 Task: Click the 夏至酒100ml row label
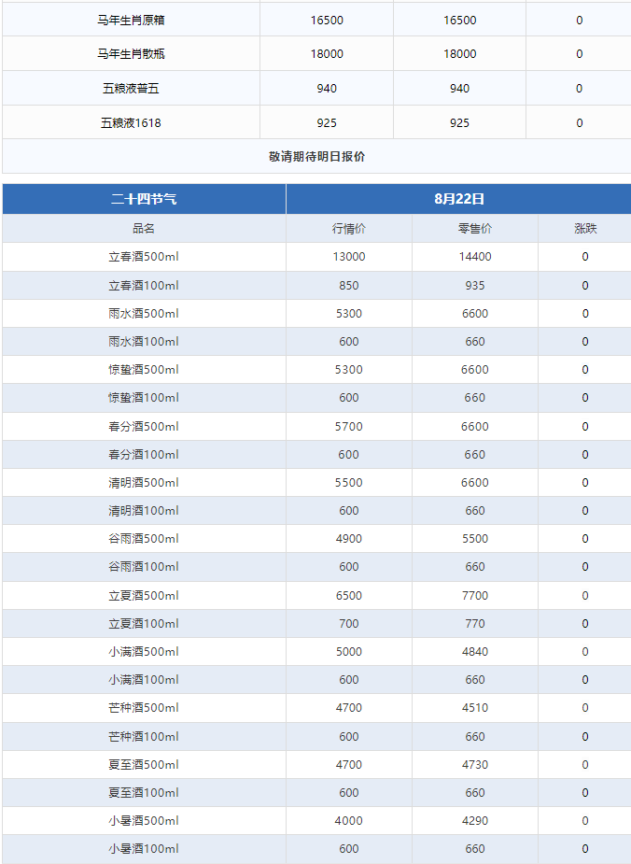coord(144,793)
